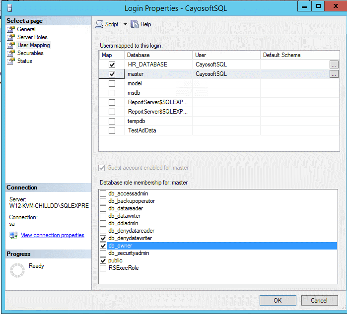The height and width of the screenshot is (314, 347).
Task: Uncheck the db_owner role checkbox
Action: [103, 246]
